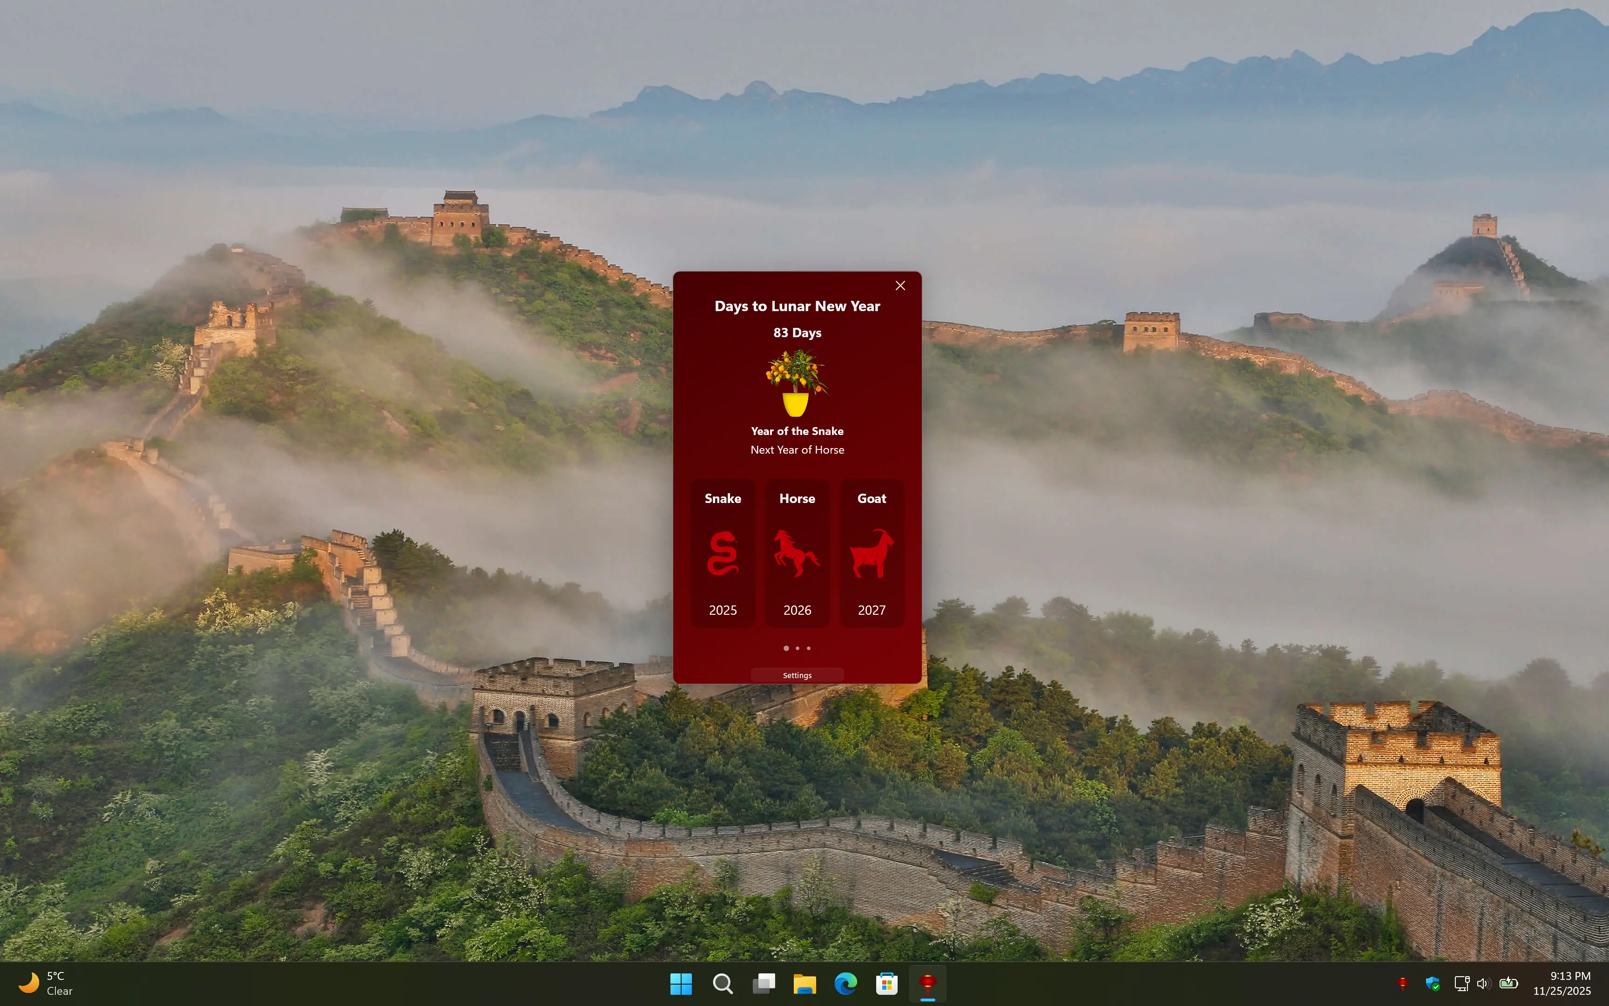Select the second page indicator dot
The image size is (1609, 1006).
(x=797, y=648)
